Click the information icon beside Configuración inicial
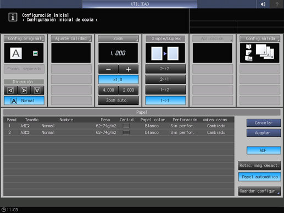 pyautogui.click(x=13, y=17)
